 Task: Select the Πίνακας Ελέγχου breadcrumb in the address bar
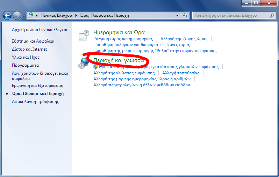click(x=56, y=15)
